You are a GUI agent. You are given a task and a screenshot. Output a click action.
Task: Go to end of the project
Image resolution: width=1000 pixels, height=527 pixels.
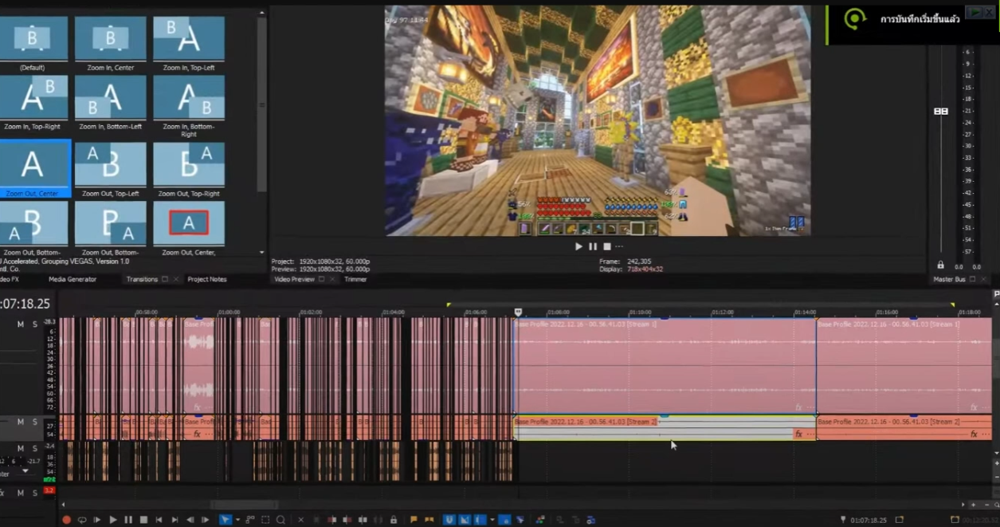coord(175,520)
